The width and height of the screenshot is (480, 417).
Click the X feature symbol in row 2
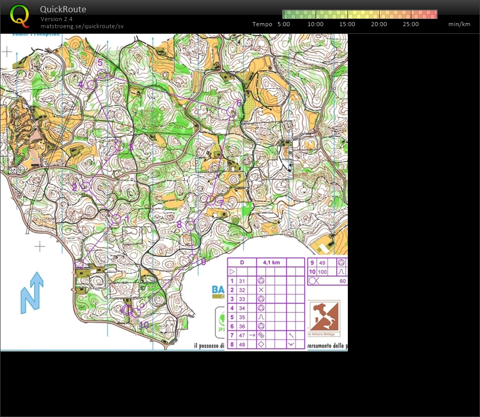pos(261,290)
